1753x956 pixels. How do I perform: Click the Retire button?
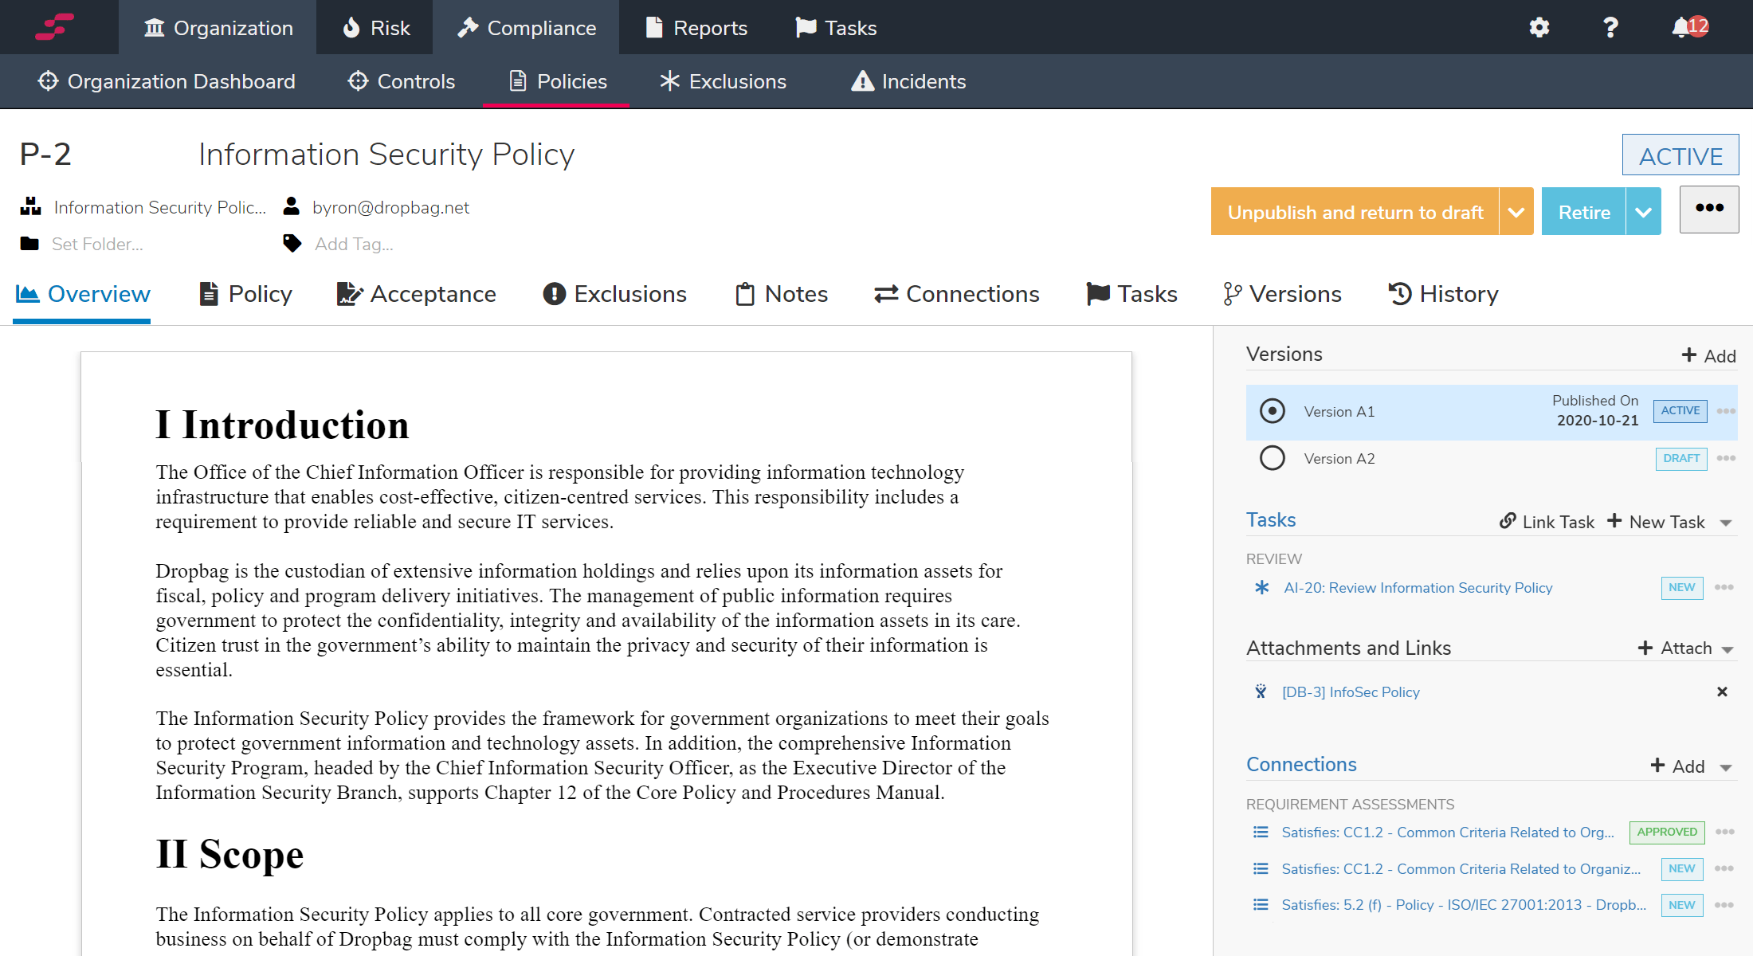coord(1583,212)
